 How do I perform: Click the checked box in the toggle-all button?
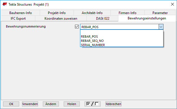[88, 104]
